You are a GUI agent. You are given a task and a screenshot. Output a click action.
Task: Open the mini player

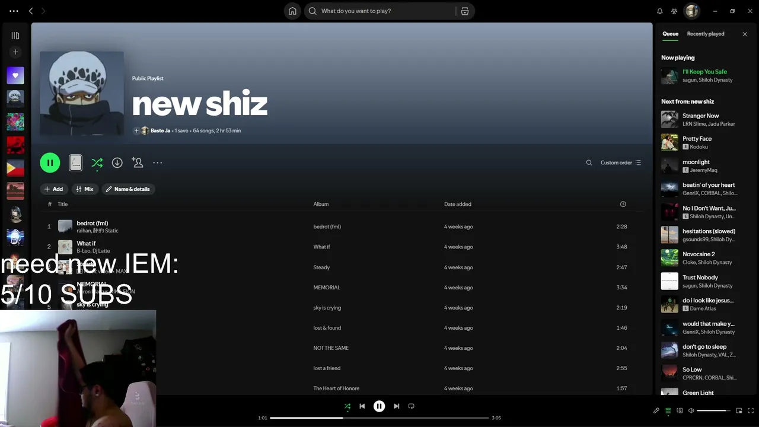739,410
